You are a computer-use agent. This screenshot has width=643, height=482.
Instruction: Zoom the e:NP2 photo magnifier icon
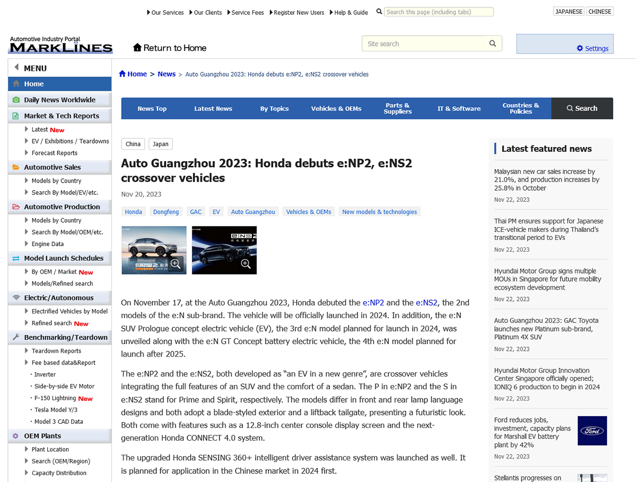[176, 263]
